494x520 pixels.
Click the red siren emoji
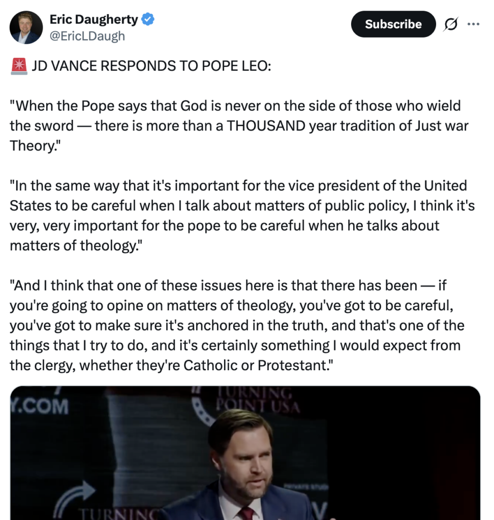click(x=18, y=67)
